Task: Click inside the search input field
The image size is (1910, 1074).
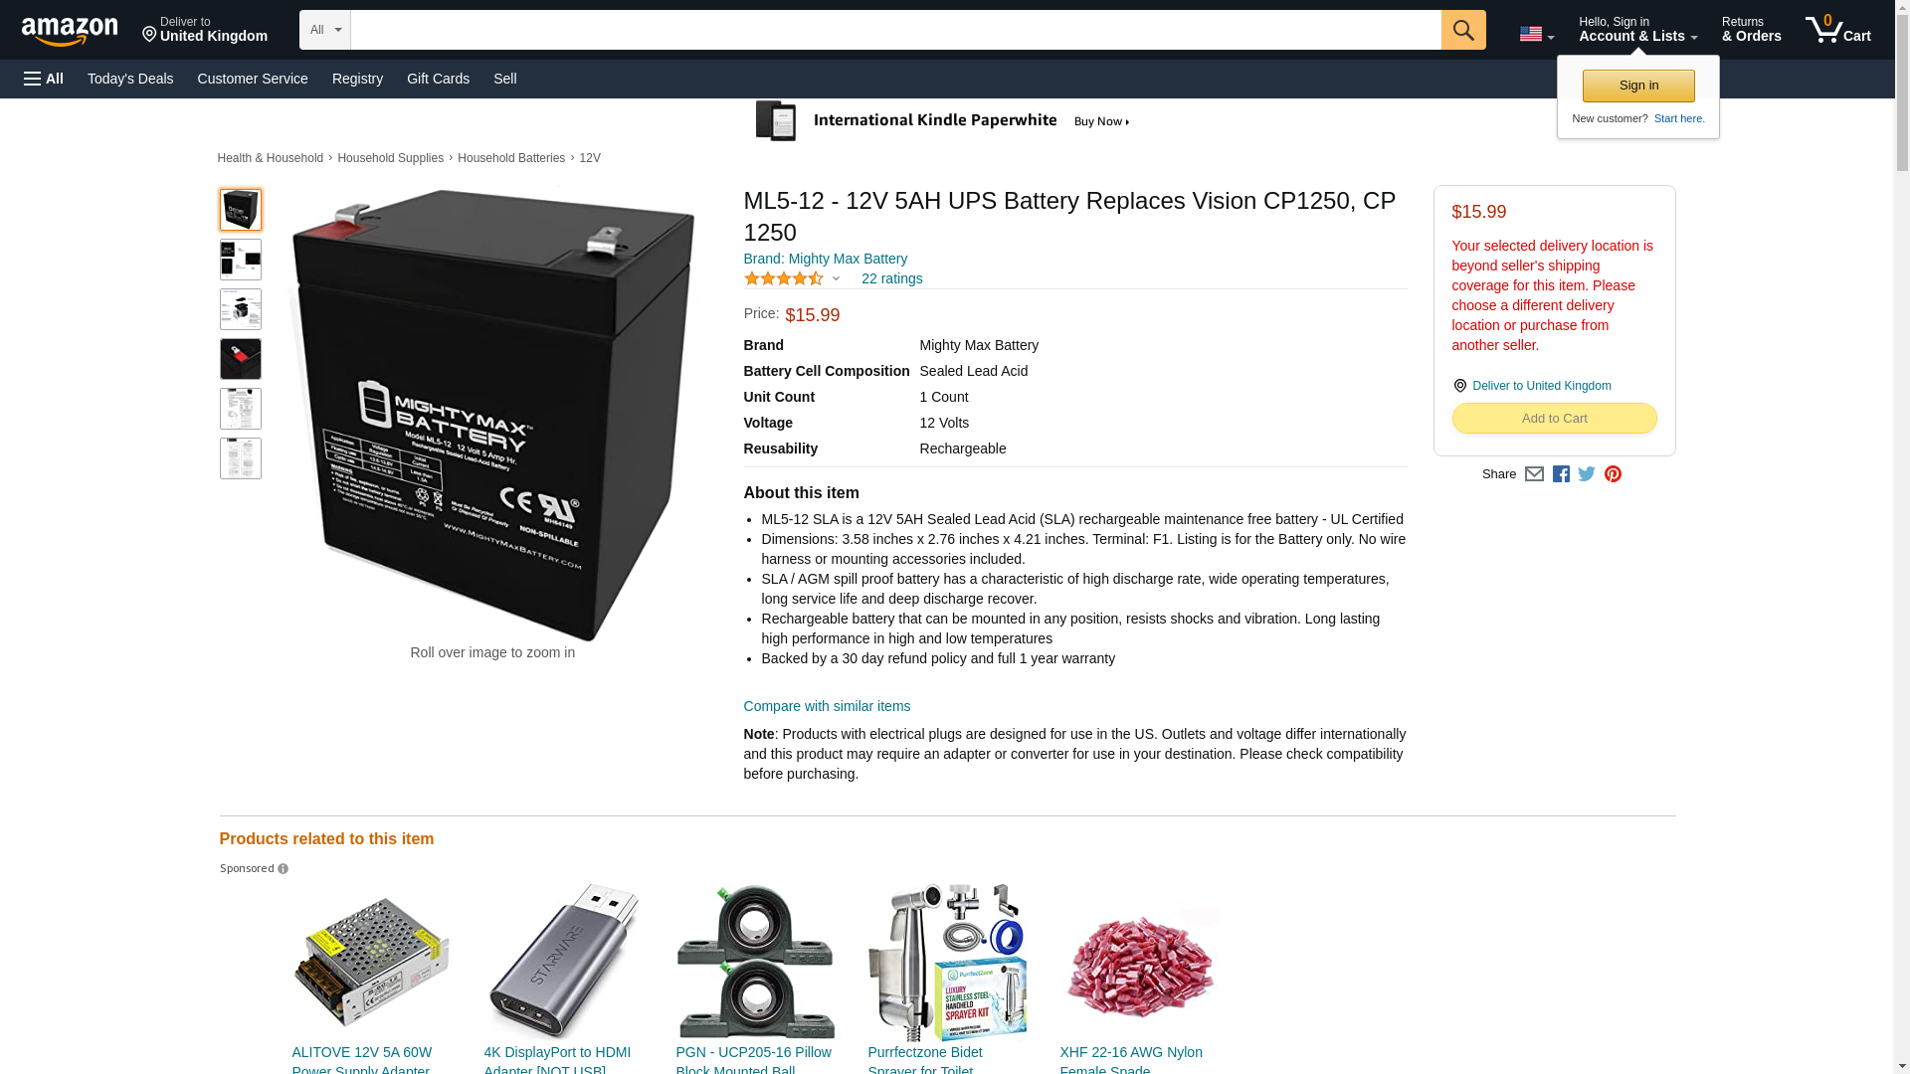Action: click(x=895, y=30)
